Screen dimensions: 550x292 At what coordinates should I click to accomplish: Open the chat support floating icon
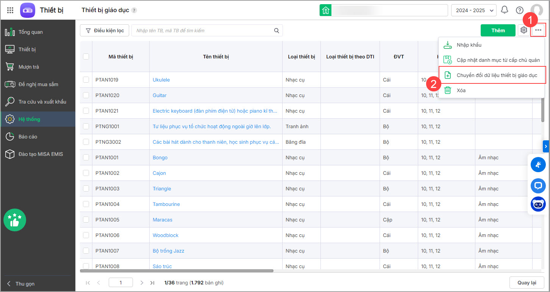click(x=538, y=185)
